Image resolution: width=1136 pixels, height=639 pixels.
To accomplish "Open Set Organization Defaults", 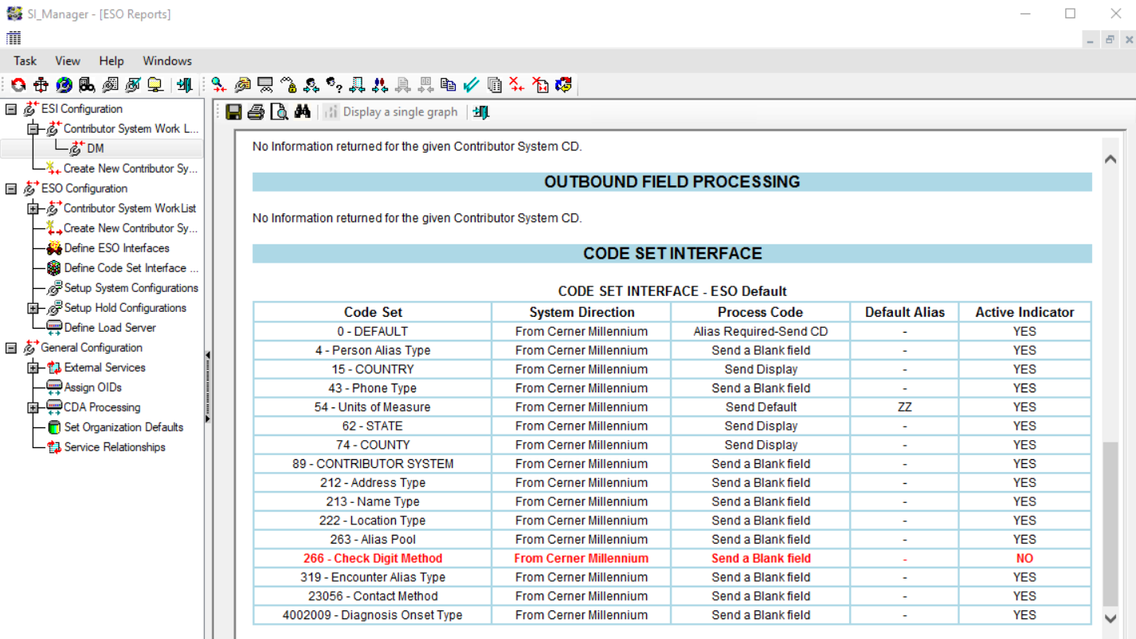I will [123, 427].
